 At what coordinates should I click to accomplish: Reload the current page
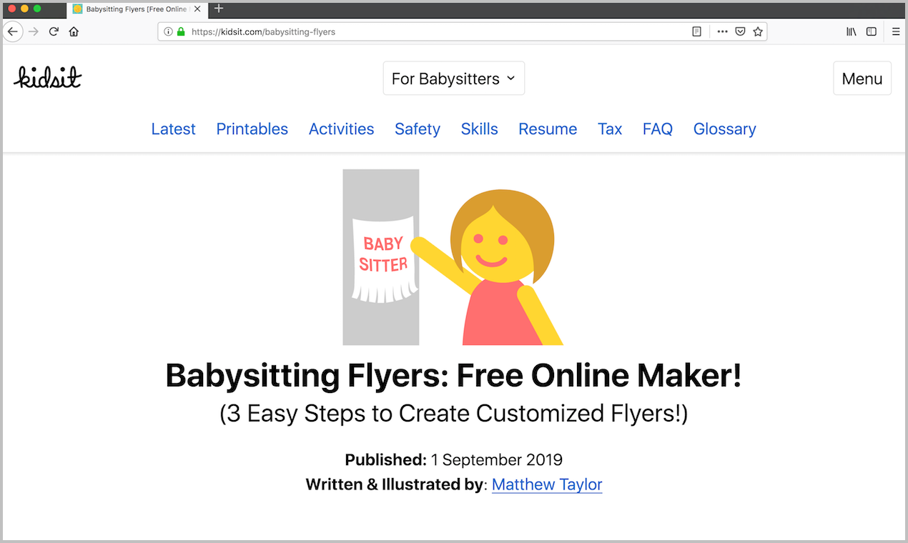pyautogui.click(x=54, y=31)
